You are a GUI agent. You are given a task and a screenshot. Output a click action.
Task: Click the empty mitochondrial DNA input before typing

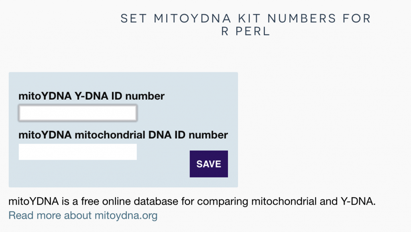point(77,152)
